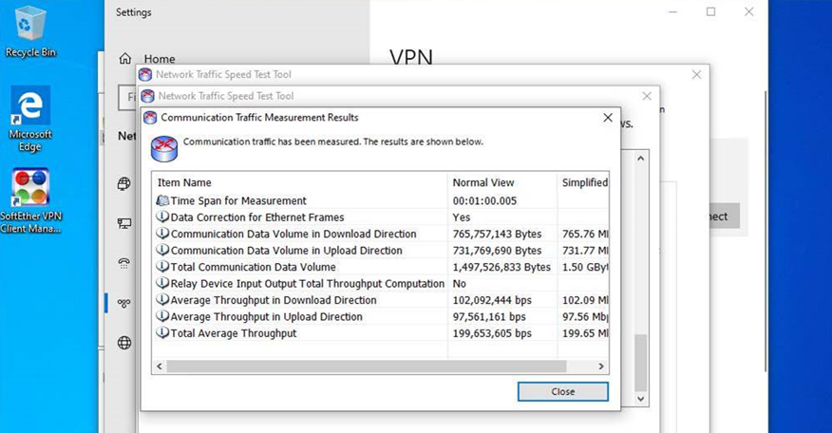This screenshot has height=433, width=832.
Task: Open the Recycle Bin desktop icon
Action: pyautogui.click(x=30, y=30)
